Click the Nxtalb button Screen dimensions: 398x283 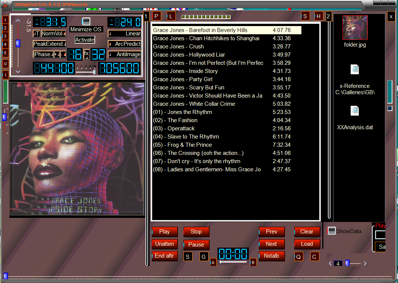coord(272,256)
